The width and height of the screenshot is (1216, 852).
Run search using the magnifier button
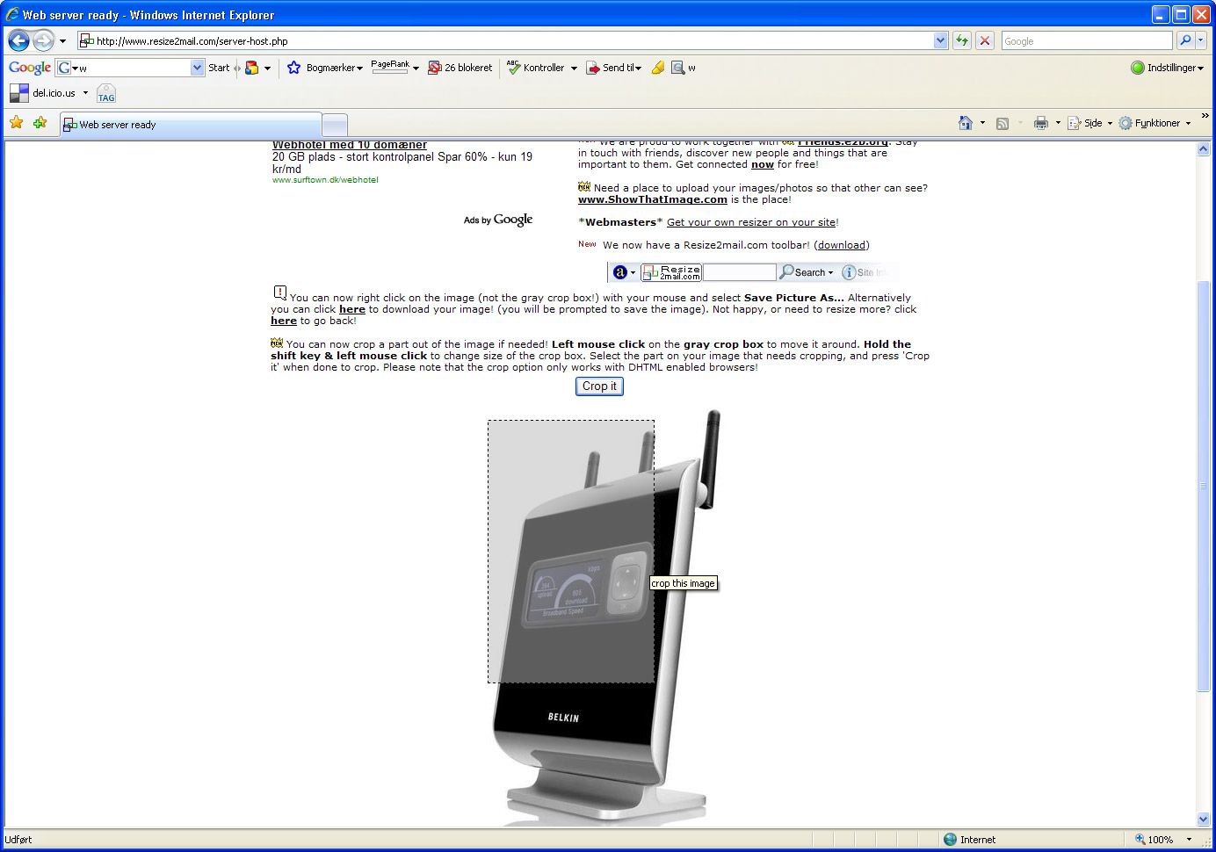pyautogui.click(x=1185, y=40)
